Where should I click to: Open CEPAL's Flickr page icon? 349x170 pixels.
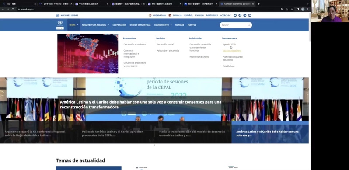pos(245,15)
